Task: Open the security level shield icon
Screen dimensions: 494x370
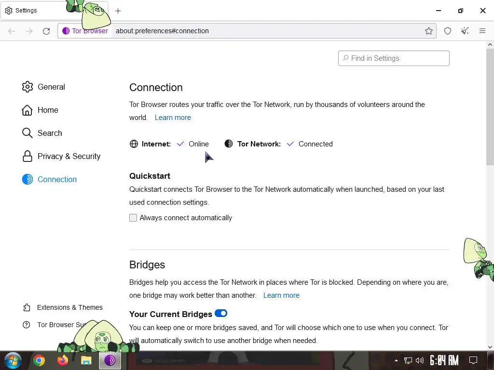Action: click(x=447, y=31)
